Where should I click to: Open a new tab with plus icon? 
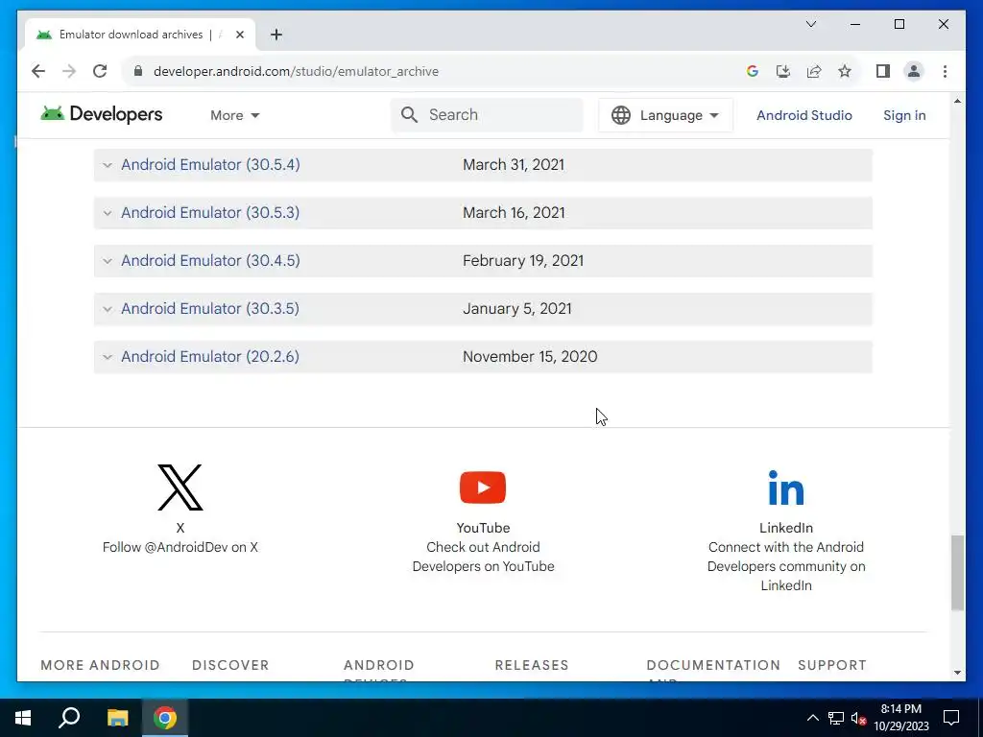pyautogui.click(x=276, y=35)
